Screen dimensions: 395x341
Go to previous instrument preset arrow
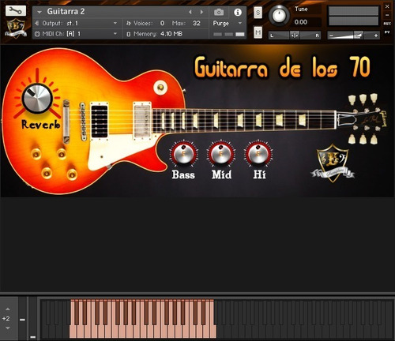(x=190, y=12)
